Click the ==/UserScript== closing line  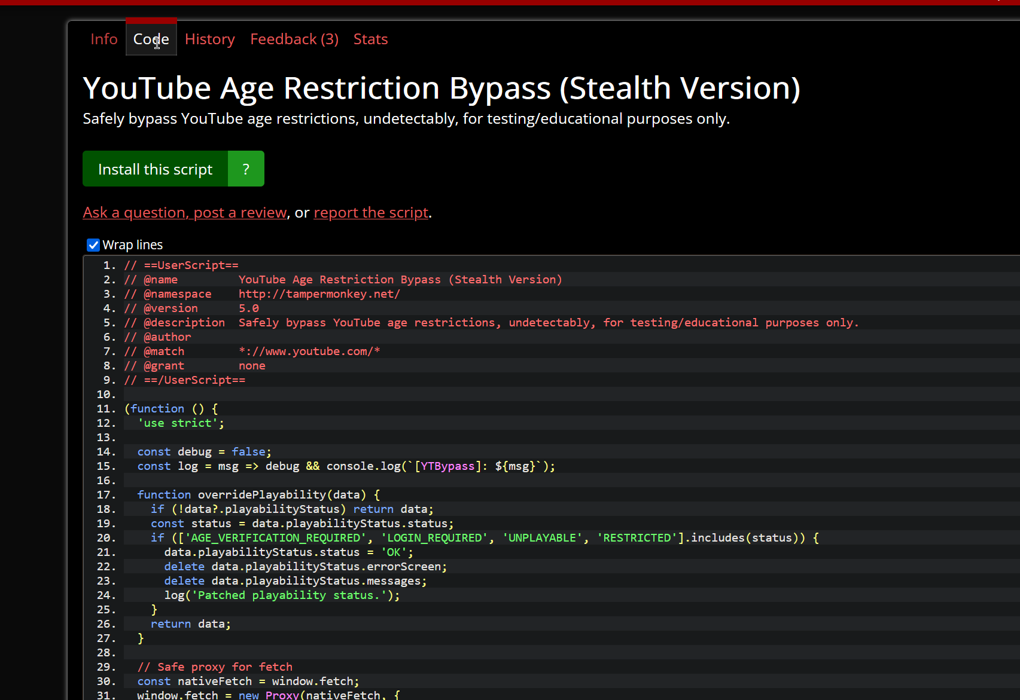185,380
